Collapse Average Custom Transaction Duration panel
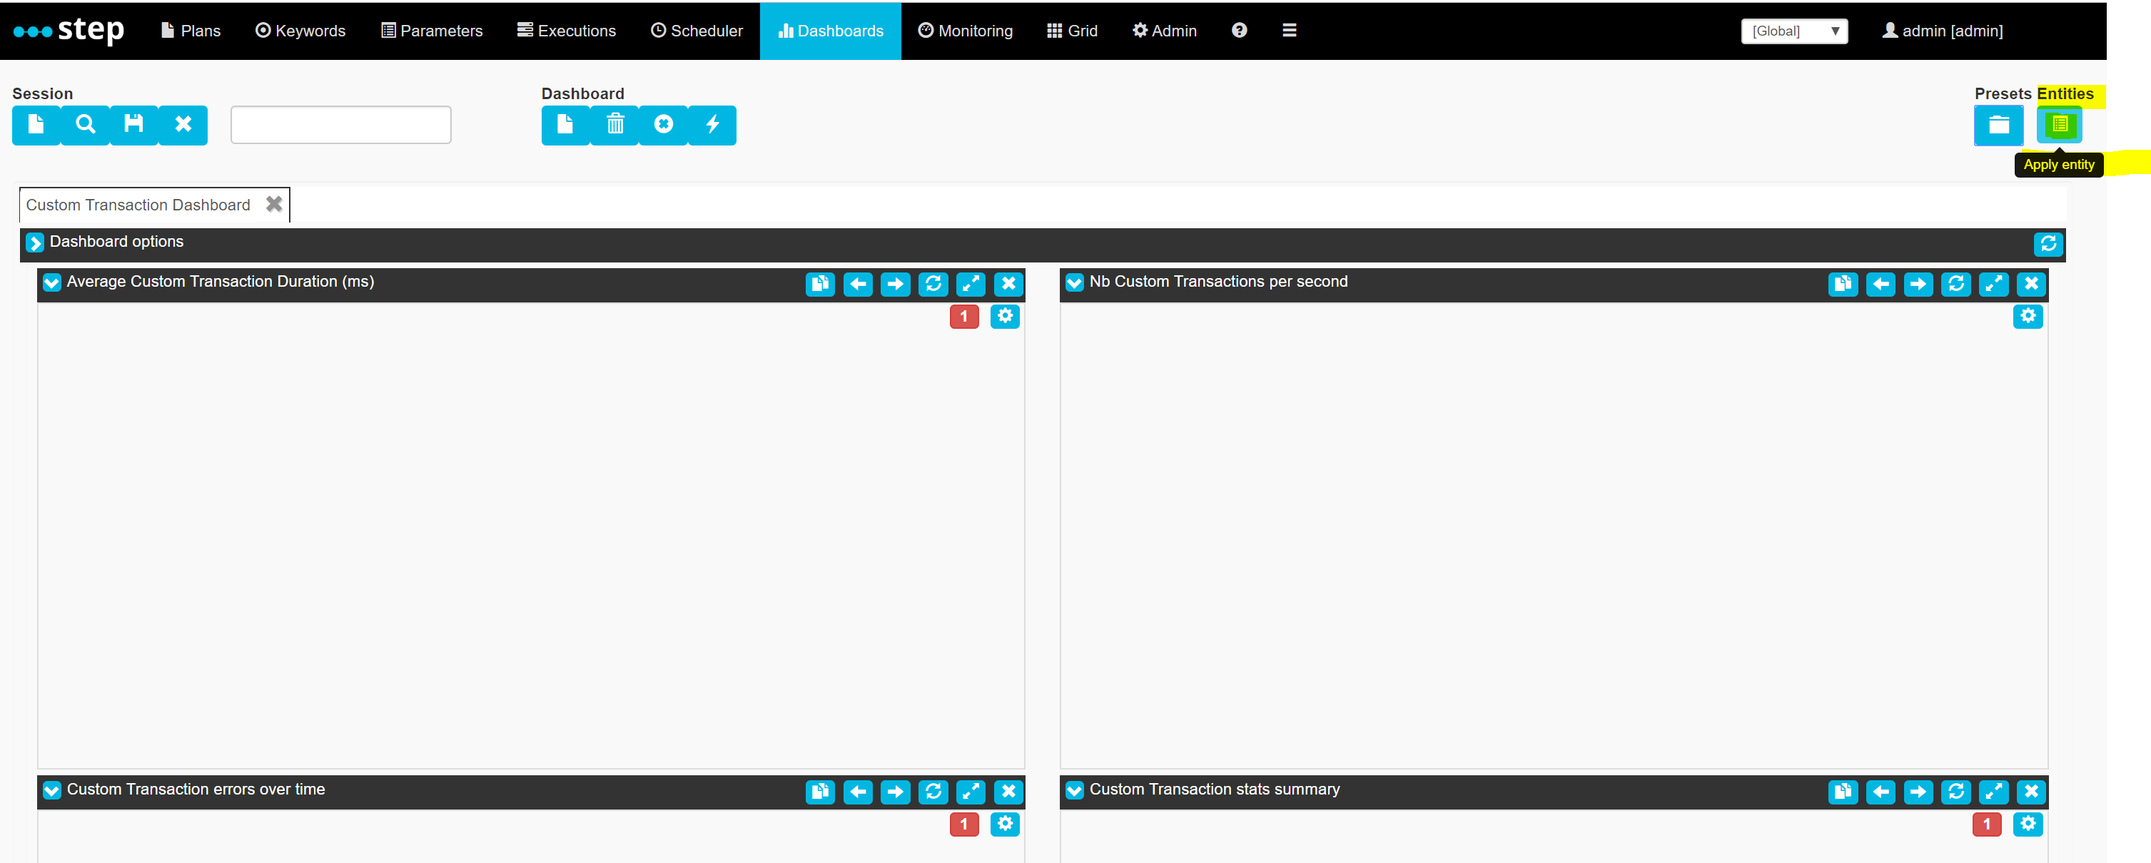 (52, 283)
